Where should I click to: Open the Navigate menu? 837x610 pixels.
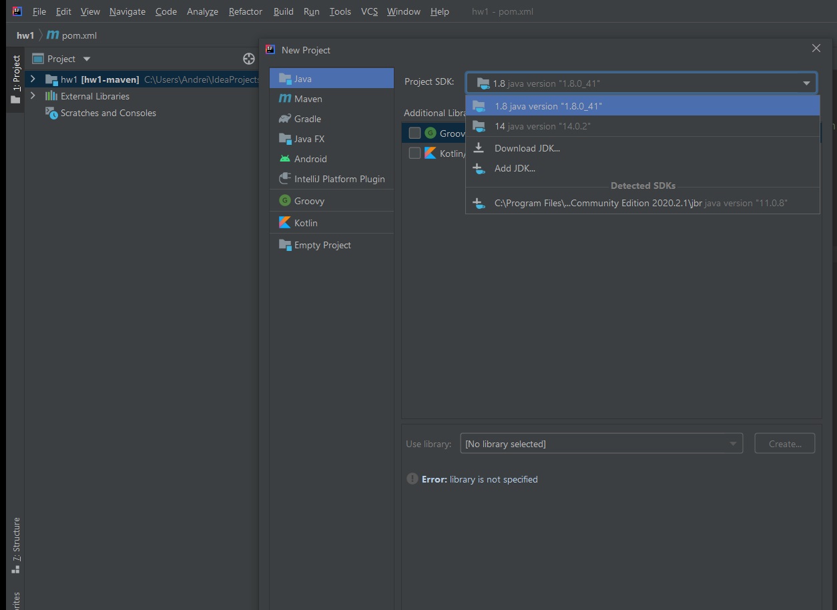point(127,11)
